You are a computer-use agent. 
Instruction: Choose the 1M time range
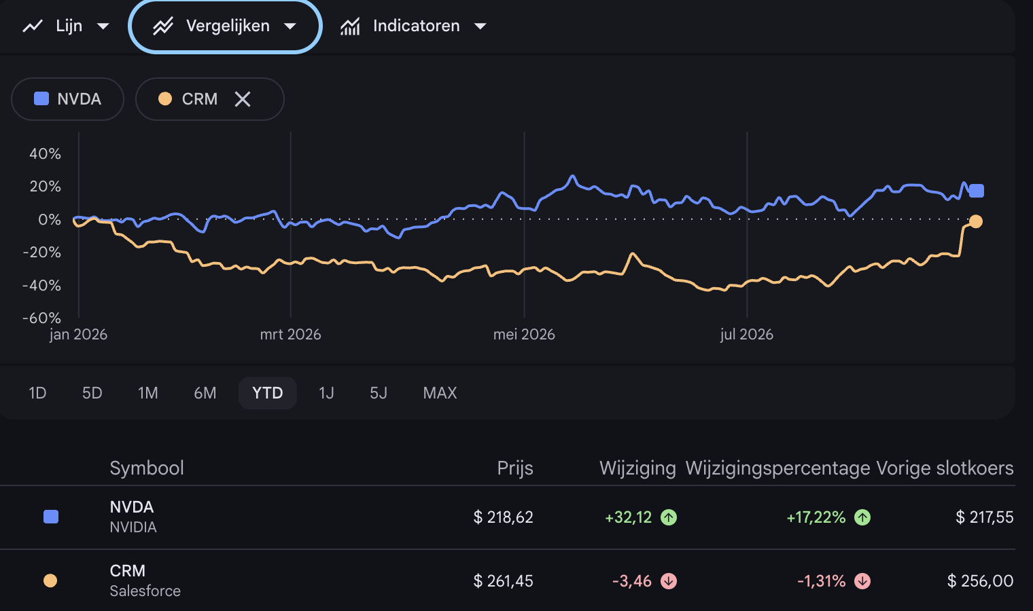[x=147, y=393]
